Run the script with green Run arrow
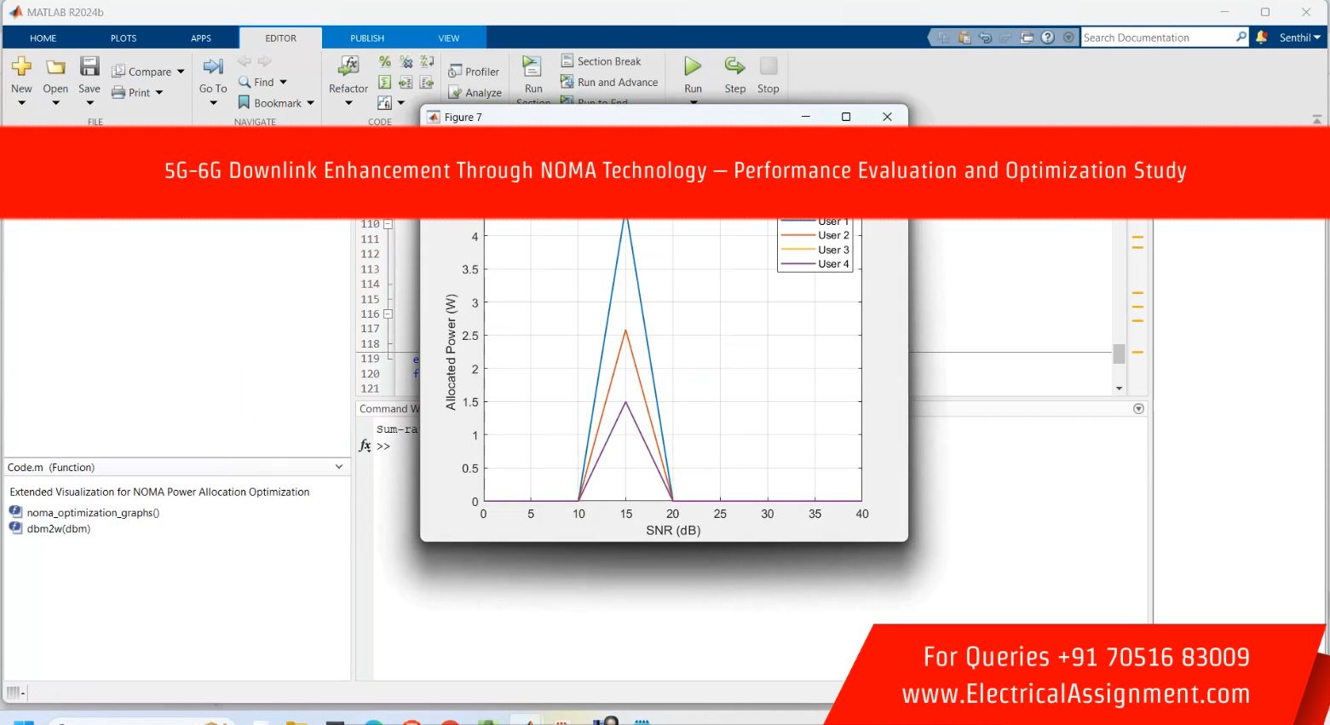Screen dimensions: 1330x725 click(693, 66)
